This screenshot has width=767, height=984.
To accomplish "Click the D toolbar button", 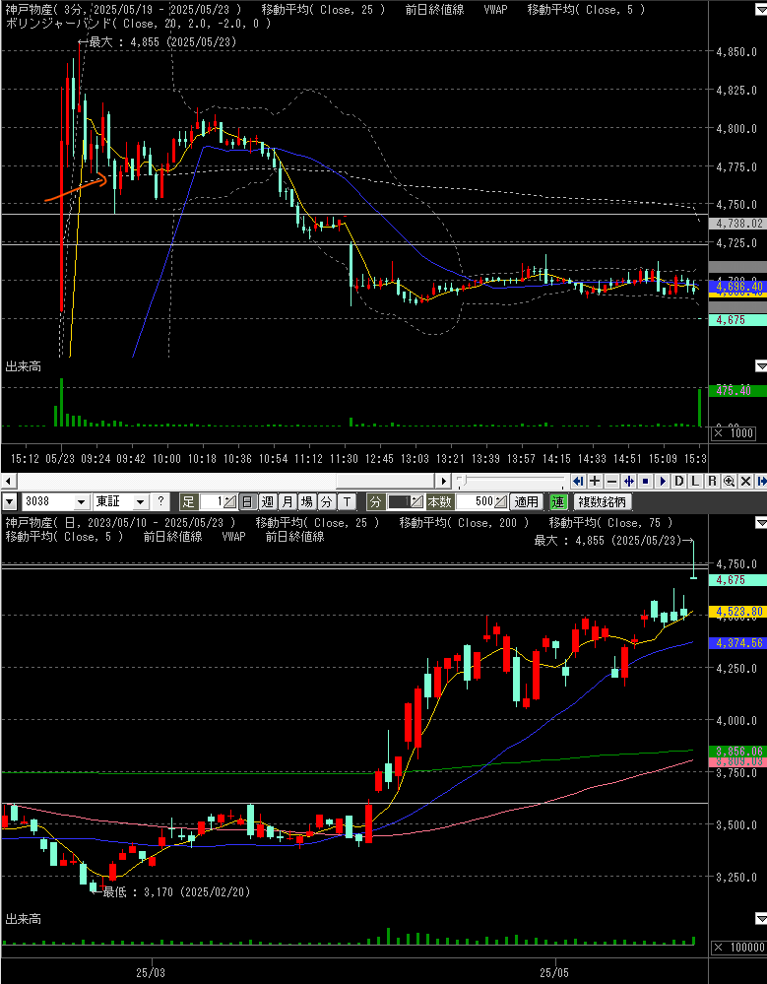I will pos(679,482).
